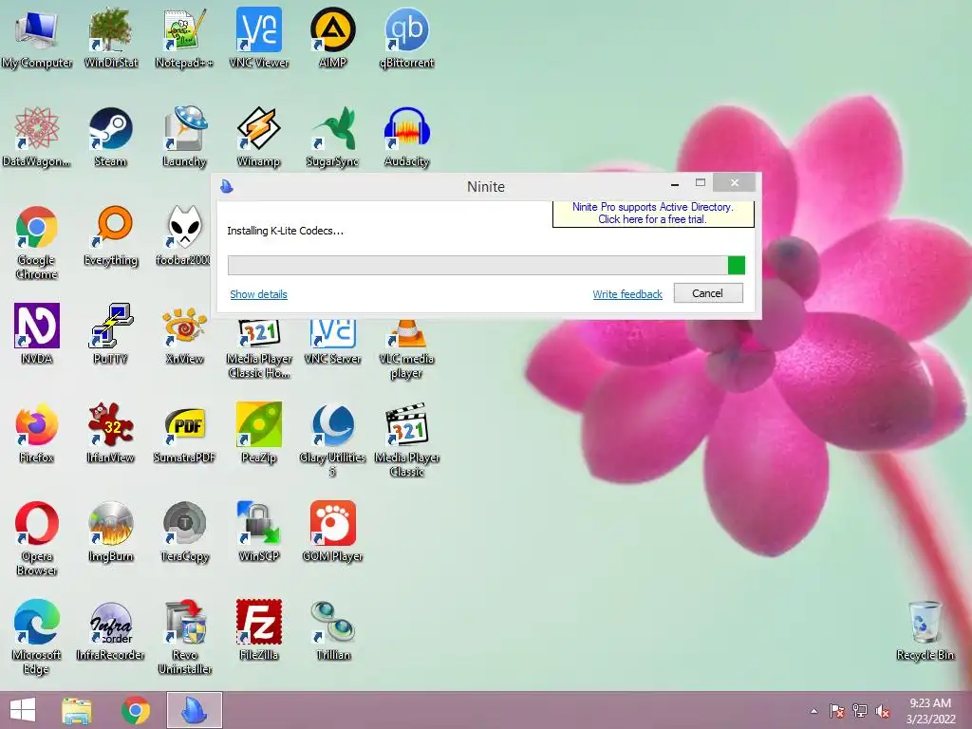Open File Explorer from the taskbar

pos(76,710)
